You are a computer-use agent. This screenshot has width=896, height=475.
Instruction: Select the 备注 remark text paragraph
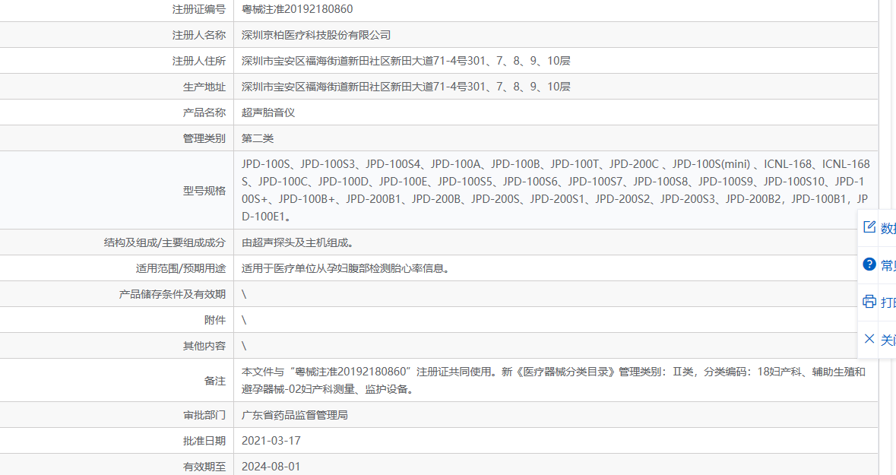click(x=554, y=380)
